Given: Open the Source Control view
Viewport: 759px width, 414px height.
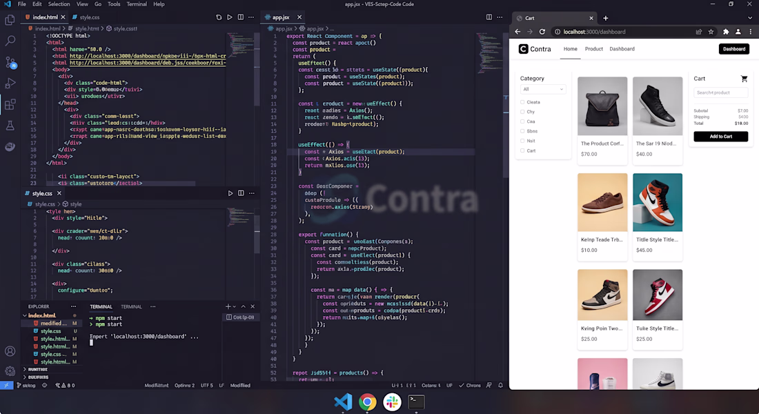Looking at the screenshot, I should [10, 62].
